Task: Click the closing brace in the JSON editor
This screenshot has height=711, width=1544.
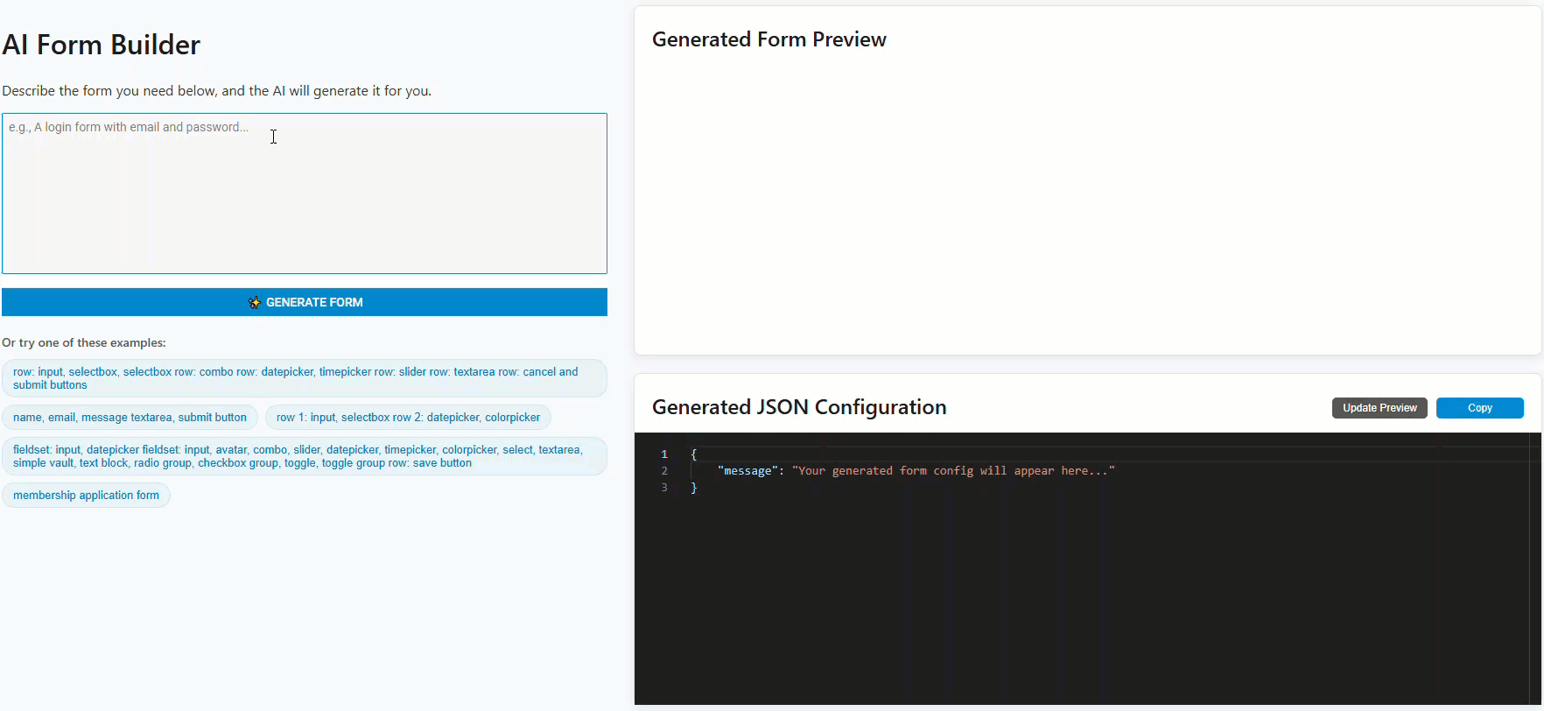Action: click(x=694, y=488)
